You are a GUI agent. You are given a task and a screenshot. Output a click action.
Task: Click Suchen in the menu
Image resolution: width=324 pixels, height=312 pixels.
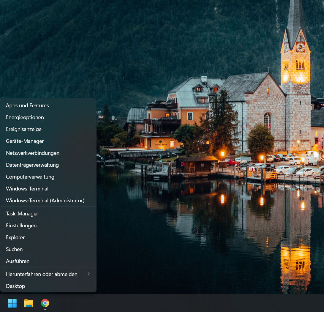click(49, 249)
